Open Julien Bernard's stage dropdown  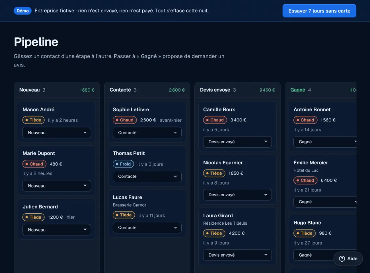57,230
